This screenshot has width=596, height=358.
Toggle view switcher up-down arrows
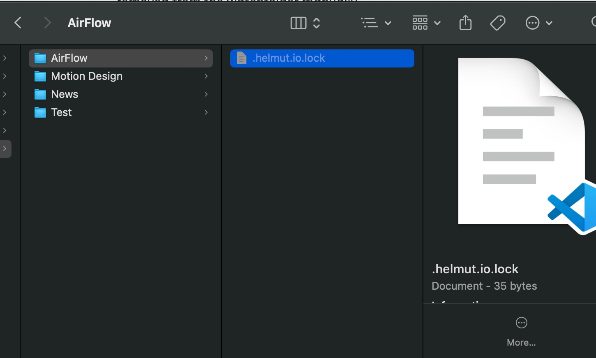[x=316, y=23]
